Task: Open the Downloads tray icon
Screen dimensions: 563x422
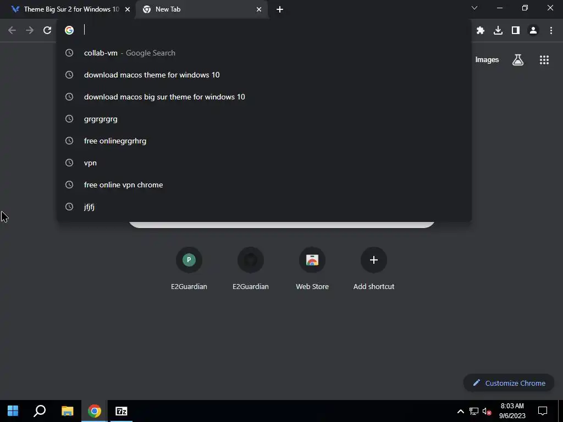Action: pos(498,30)
